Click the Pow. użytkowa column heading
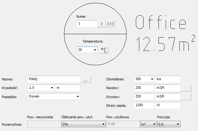The height and width of the screenshot is (131, 198). [x=117, y=117]
